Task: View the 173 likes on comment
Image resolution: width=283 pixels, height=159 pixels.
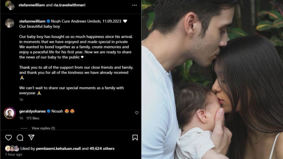Action: click(x=33, y=118)
